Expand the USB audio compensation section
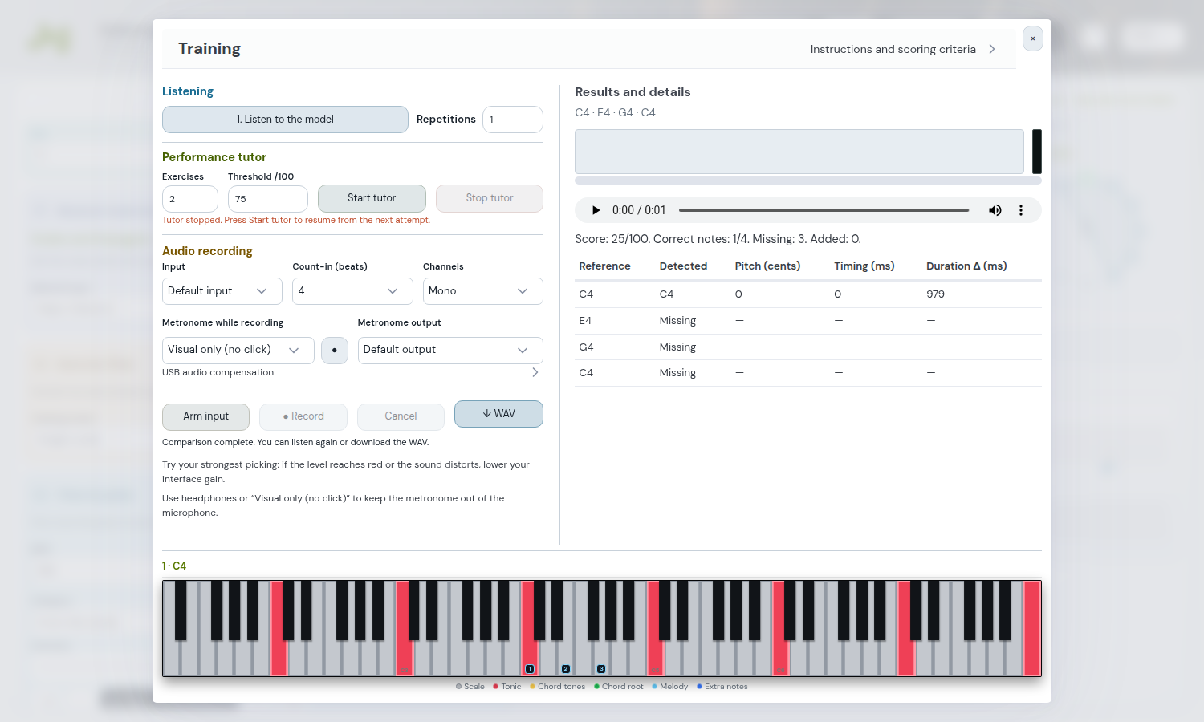The width and height of the screenshot is (1204, 722). 352,372
